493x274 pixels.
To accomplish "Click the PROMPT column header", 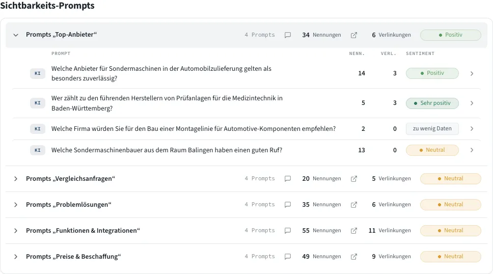I will click(x=61, y=53).
